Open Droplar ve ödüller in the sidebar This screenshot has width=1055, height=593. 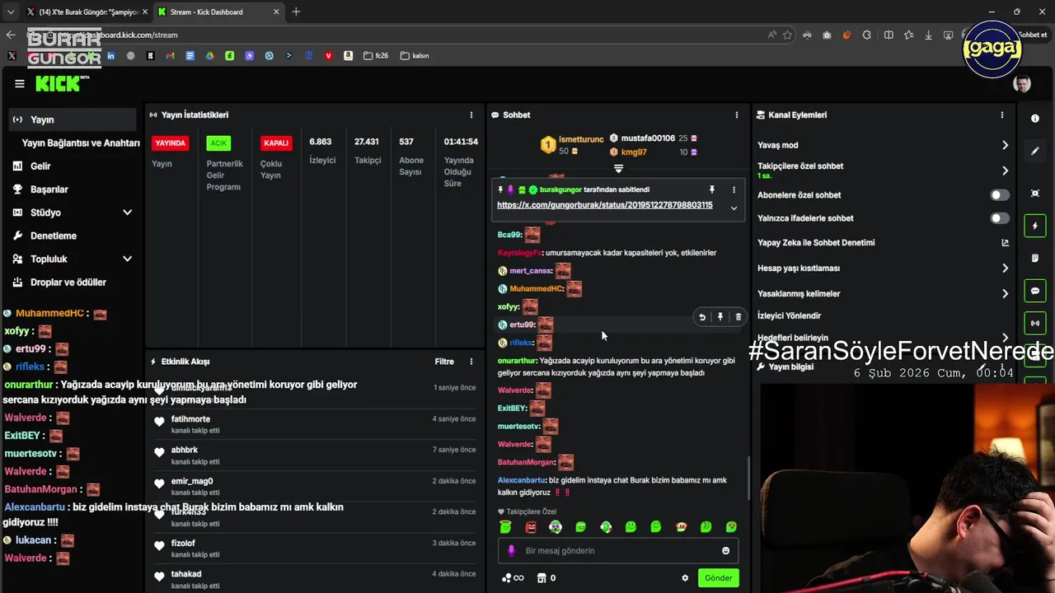pos(73,282)
